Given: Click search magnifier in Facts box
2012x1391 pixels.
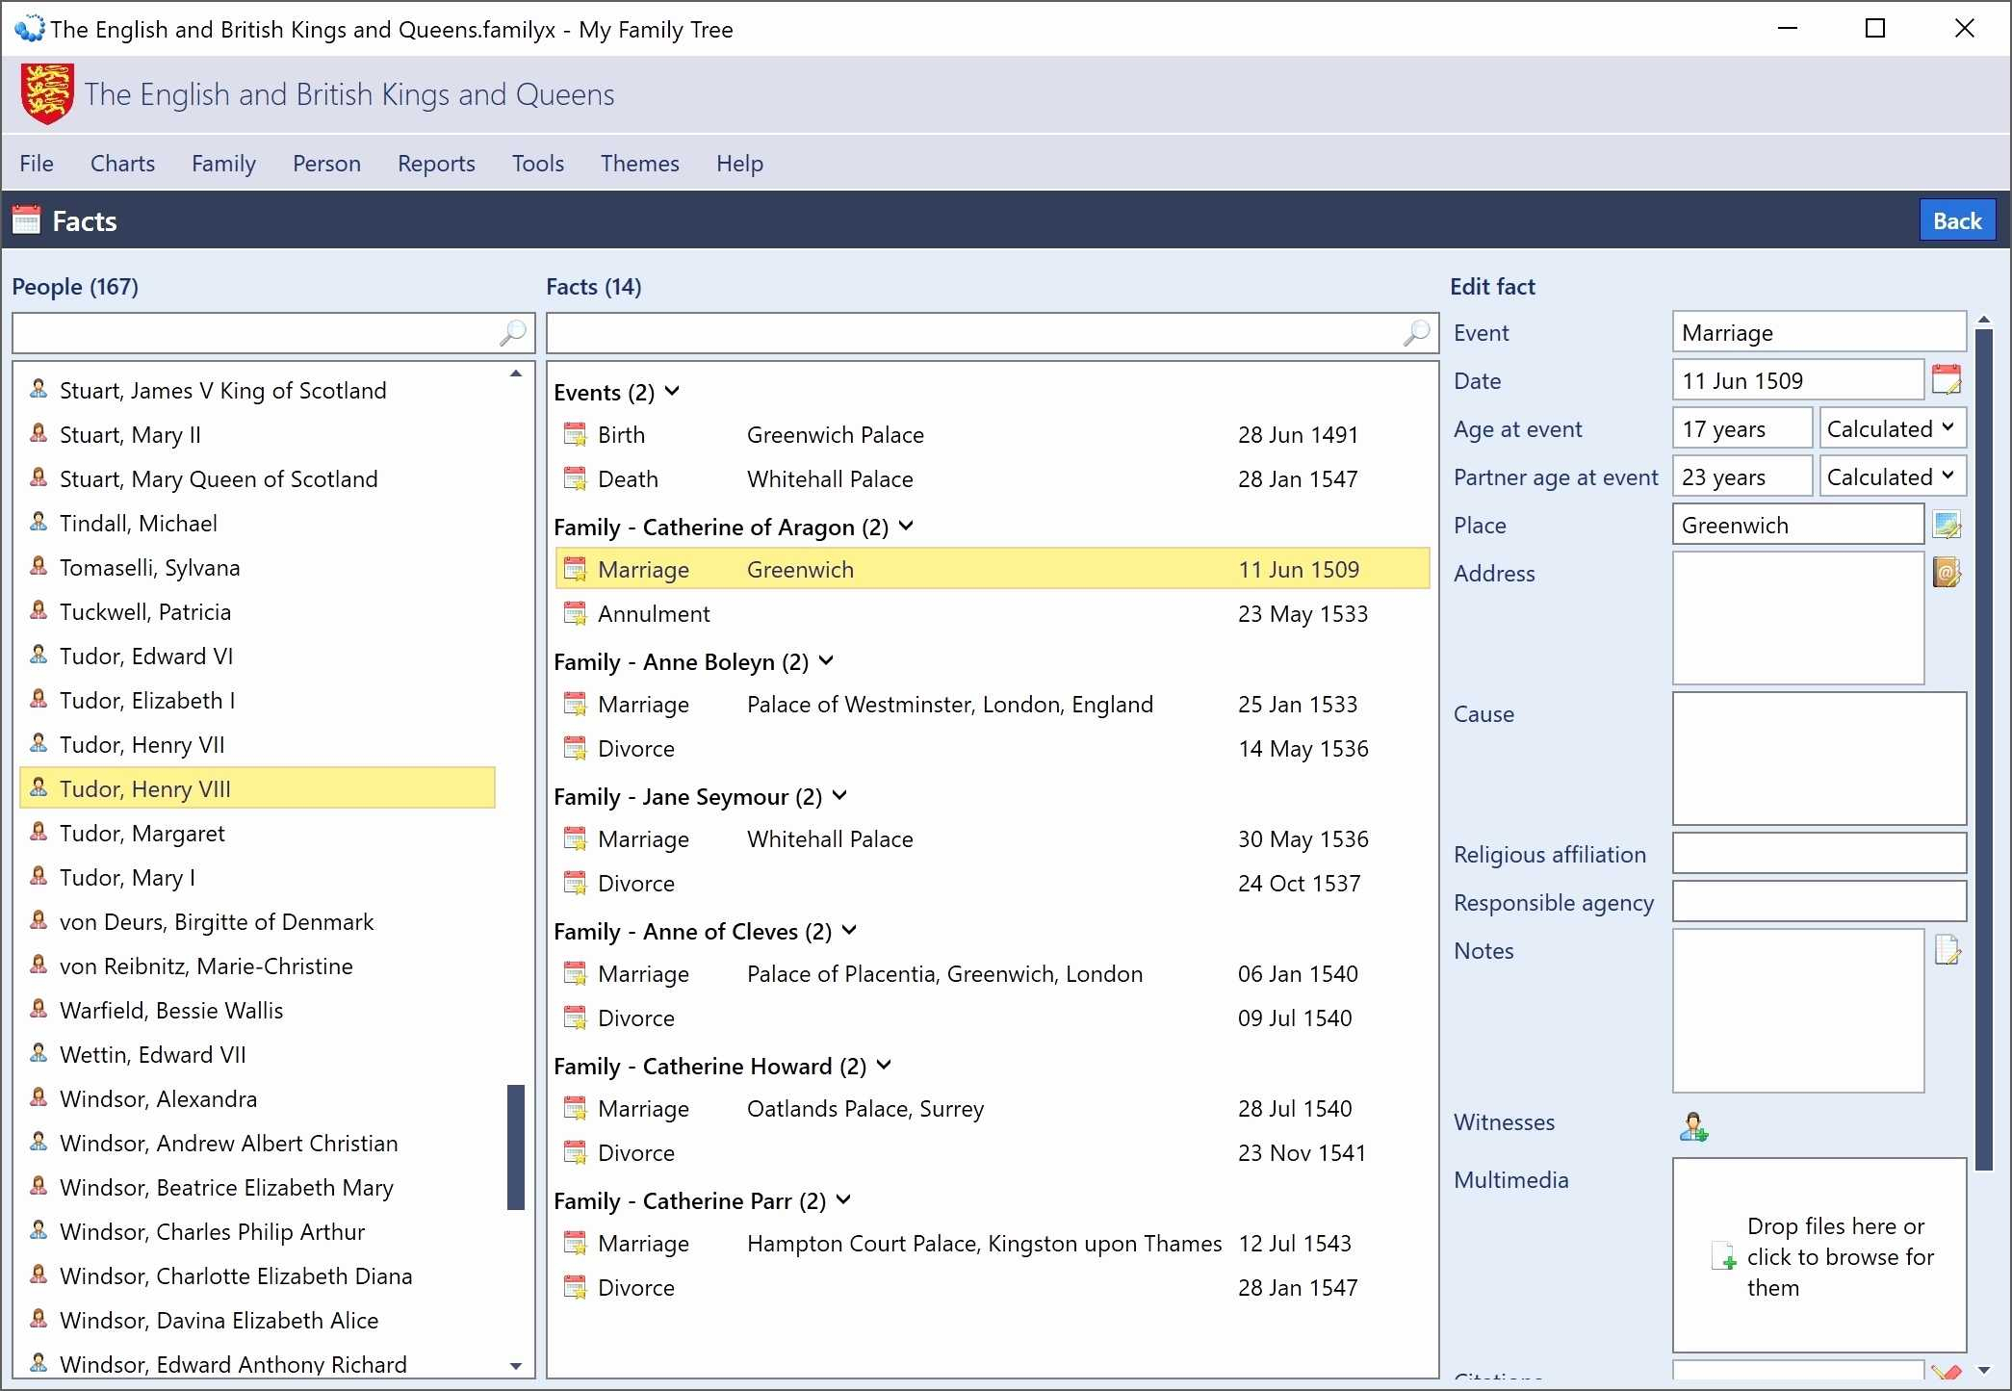Looking at the screenshot, I should pyautogui.click(x=1416, y=333).
